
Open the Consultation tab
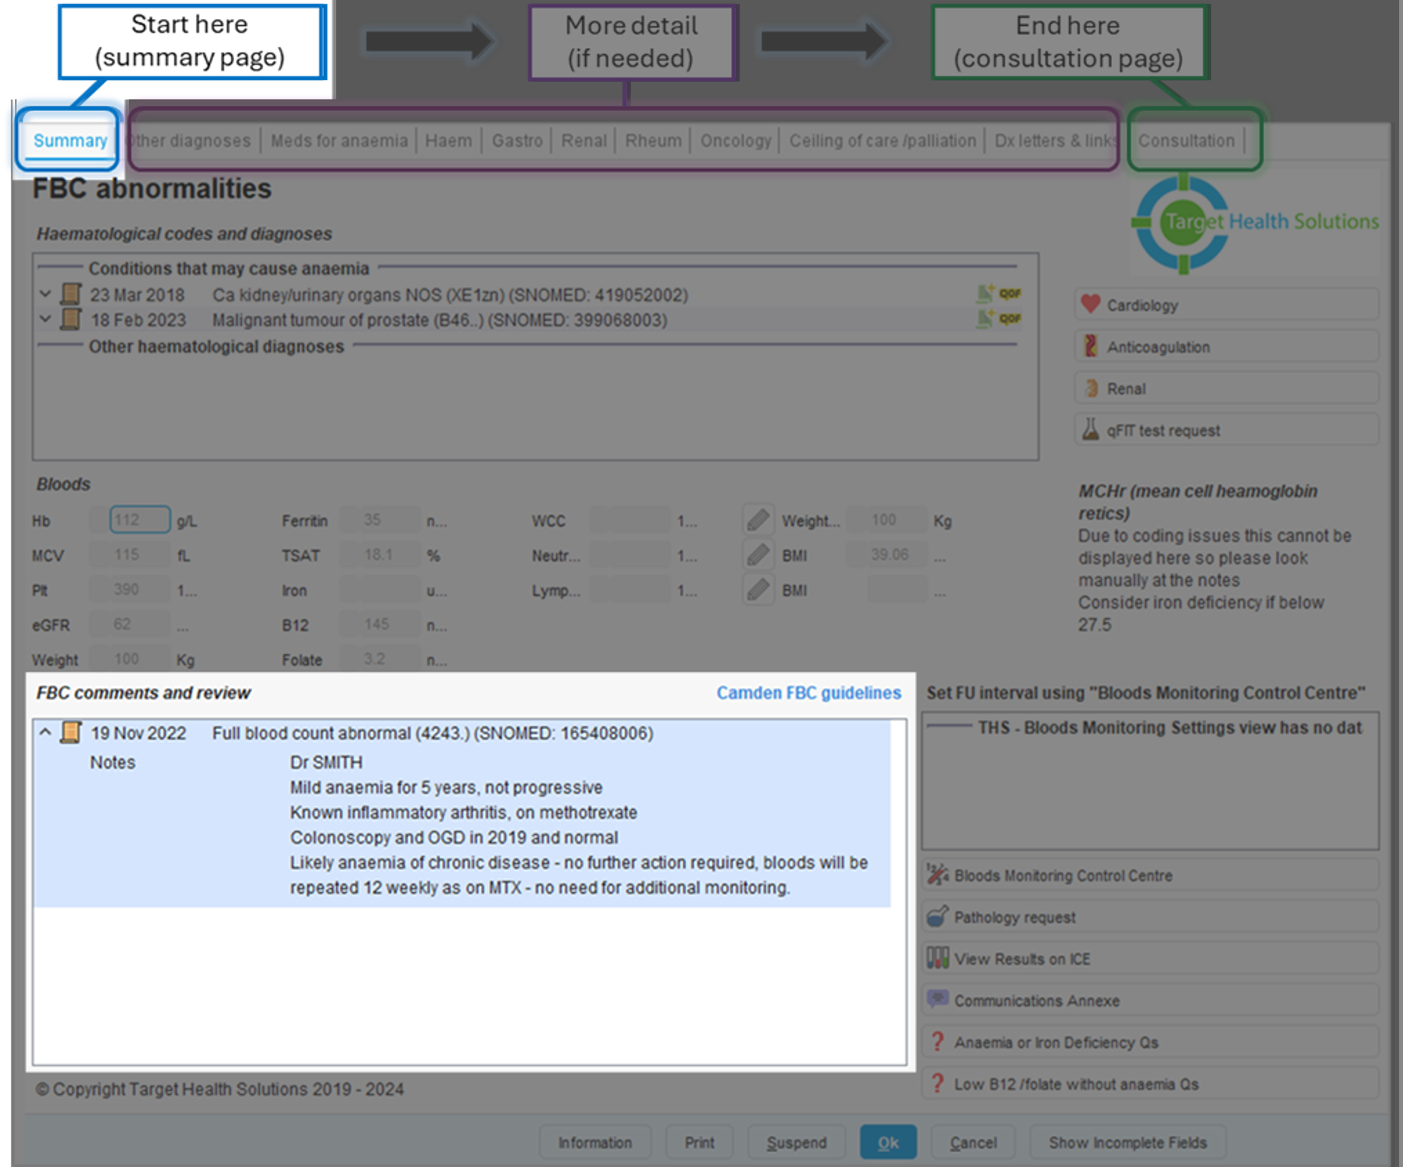1186,141
